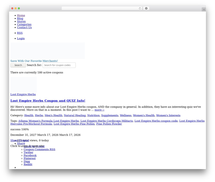Viewport: 215px width, 182px height.
Task: Share the coupon on Pinterest
Action: click(30, 158)
